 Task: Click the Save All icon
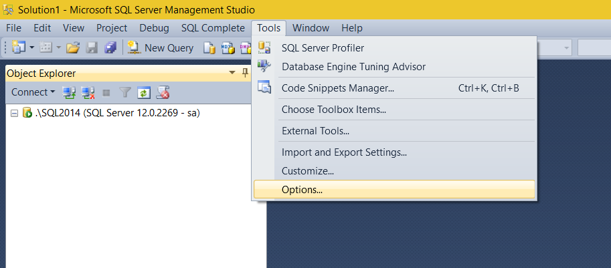[x=110, y=48]
